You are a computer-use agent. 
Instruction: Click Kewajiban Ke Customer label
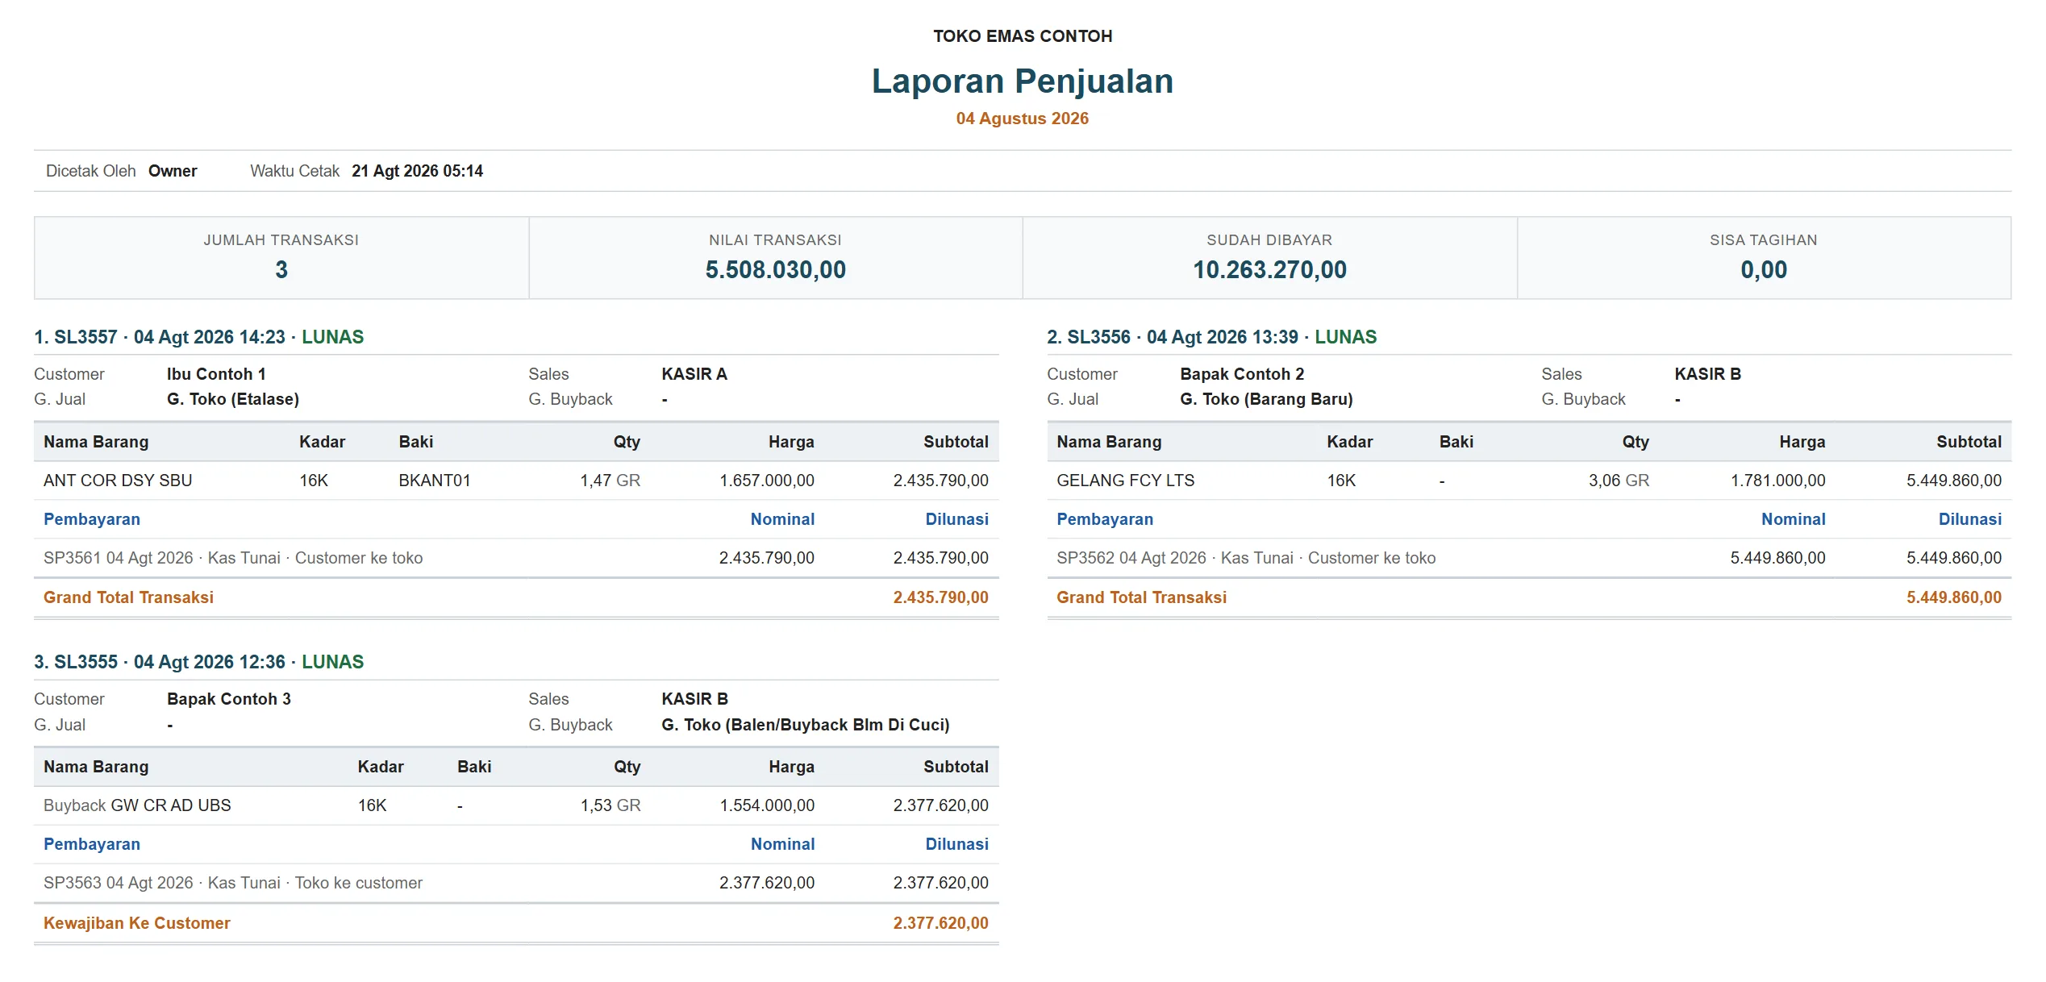[137, 923]
